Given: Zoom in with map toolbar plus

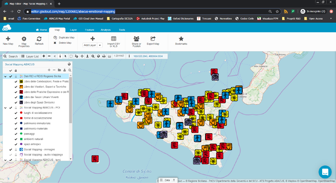Looking at the screenshot, I should [x=44, y=56].
